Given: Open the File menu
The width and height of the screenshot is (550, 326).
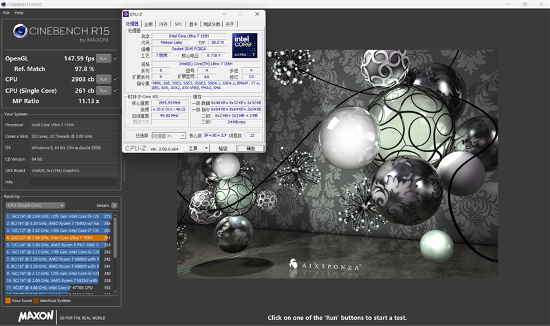Looking at the screenshot, I should pos(6,13).
